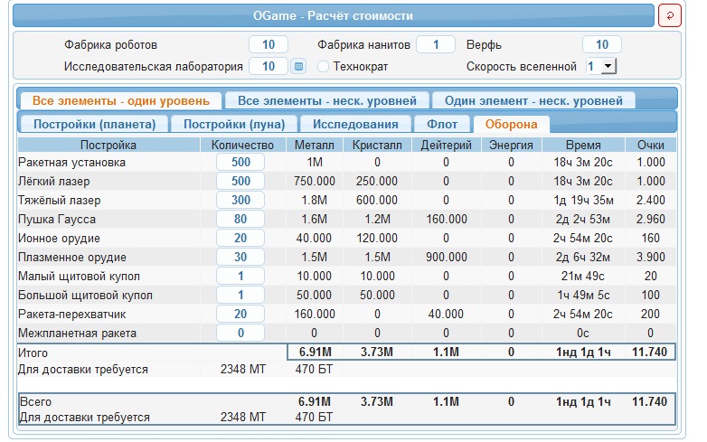This screenshot has width=707, height=442.
Task: Click the Дейтерий column header
Action: 446,146
